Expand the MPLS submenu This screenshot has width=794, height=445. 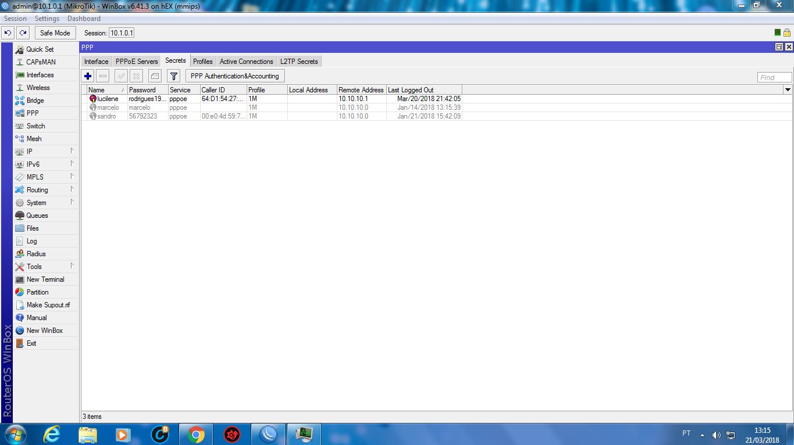tap(46, 177)
